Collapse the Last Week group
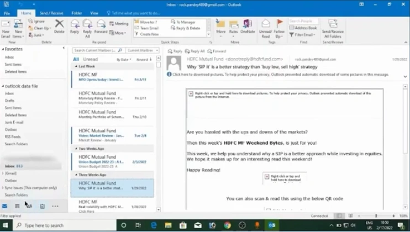 click(x=76, y=66)
